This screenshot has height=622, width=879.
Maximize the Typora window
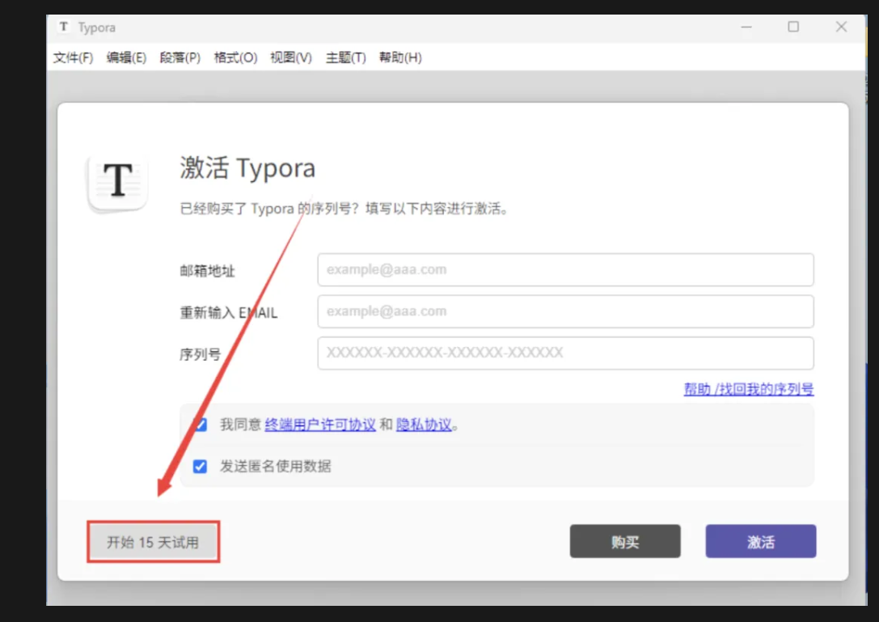coord(793,27)
